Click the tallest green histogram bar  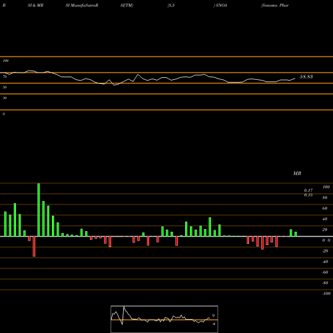click(39, 210)
